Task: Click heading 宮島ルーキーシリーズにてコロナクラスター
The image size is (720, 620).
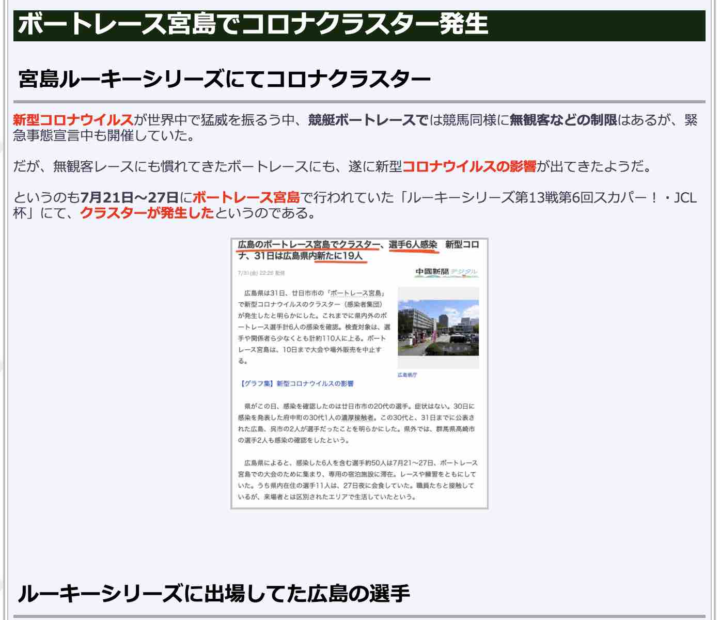Action: (x=224, y=76)
